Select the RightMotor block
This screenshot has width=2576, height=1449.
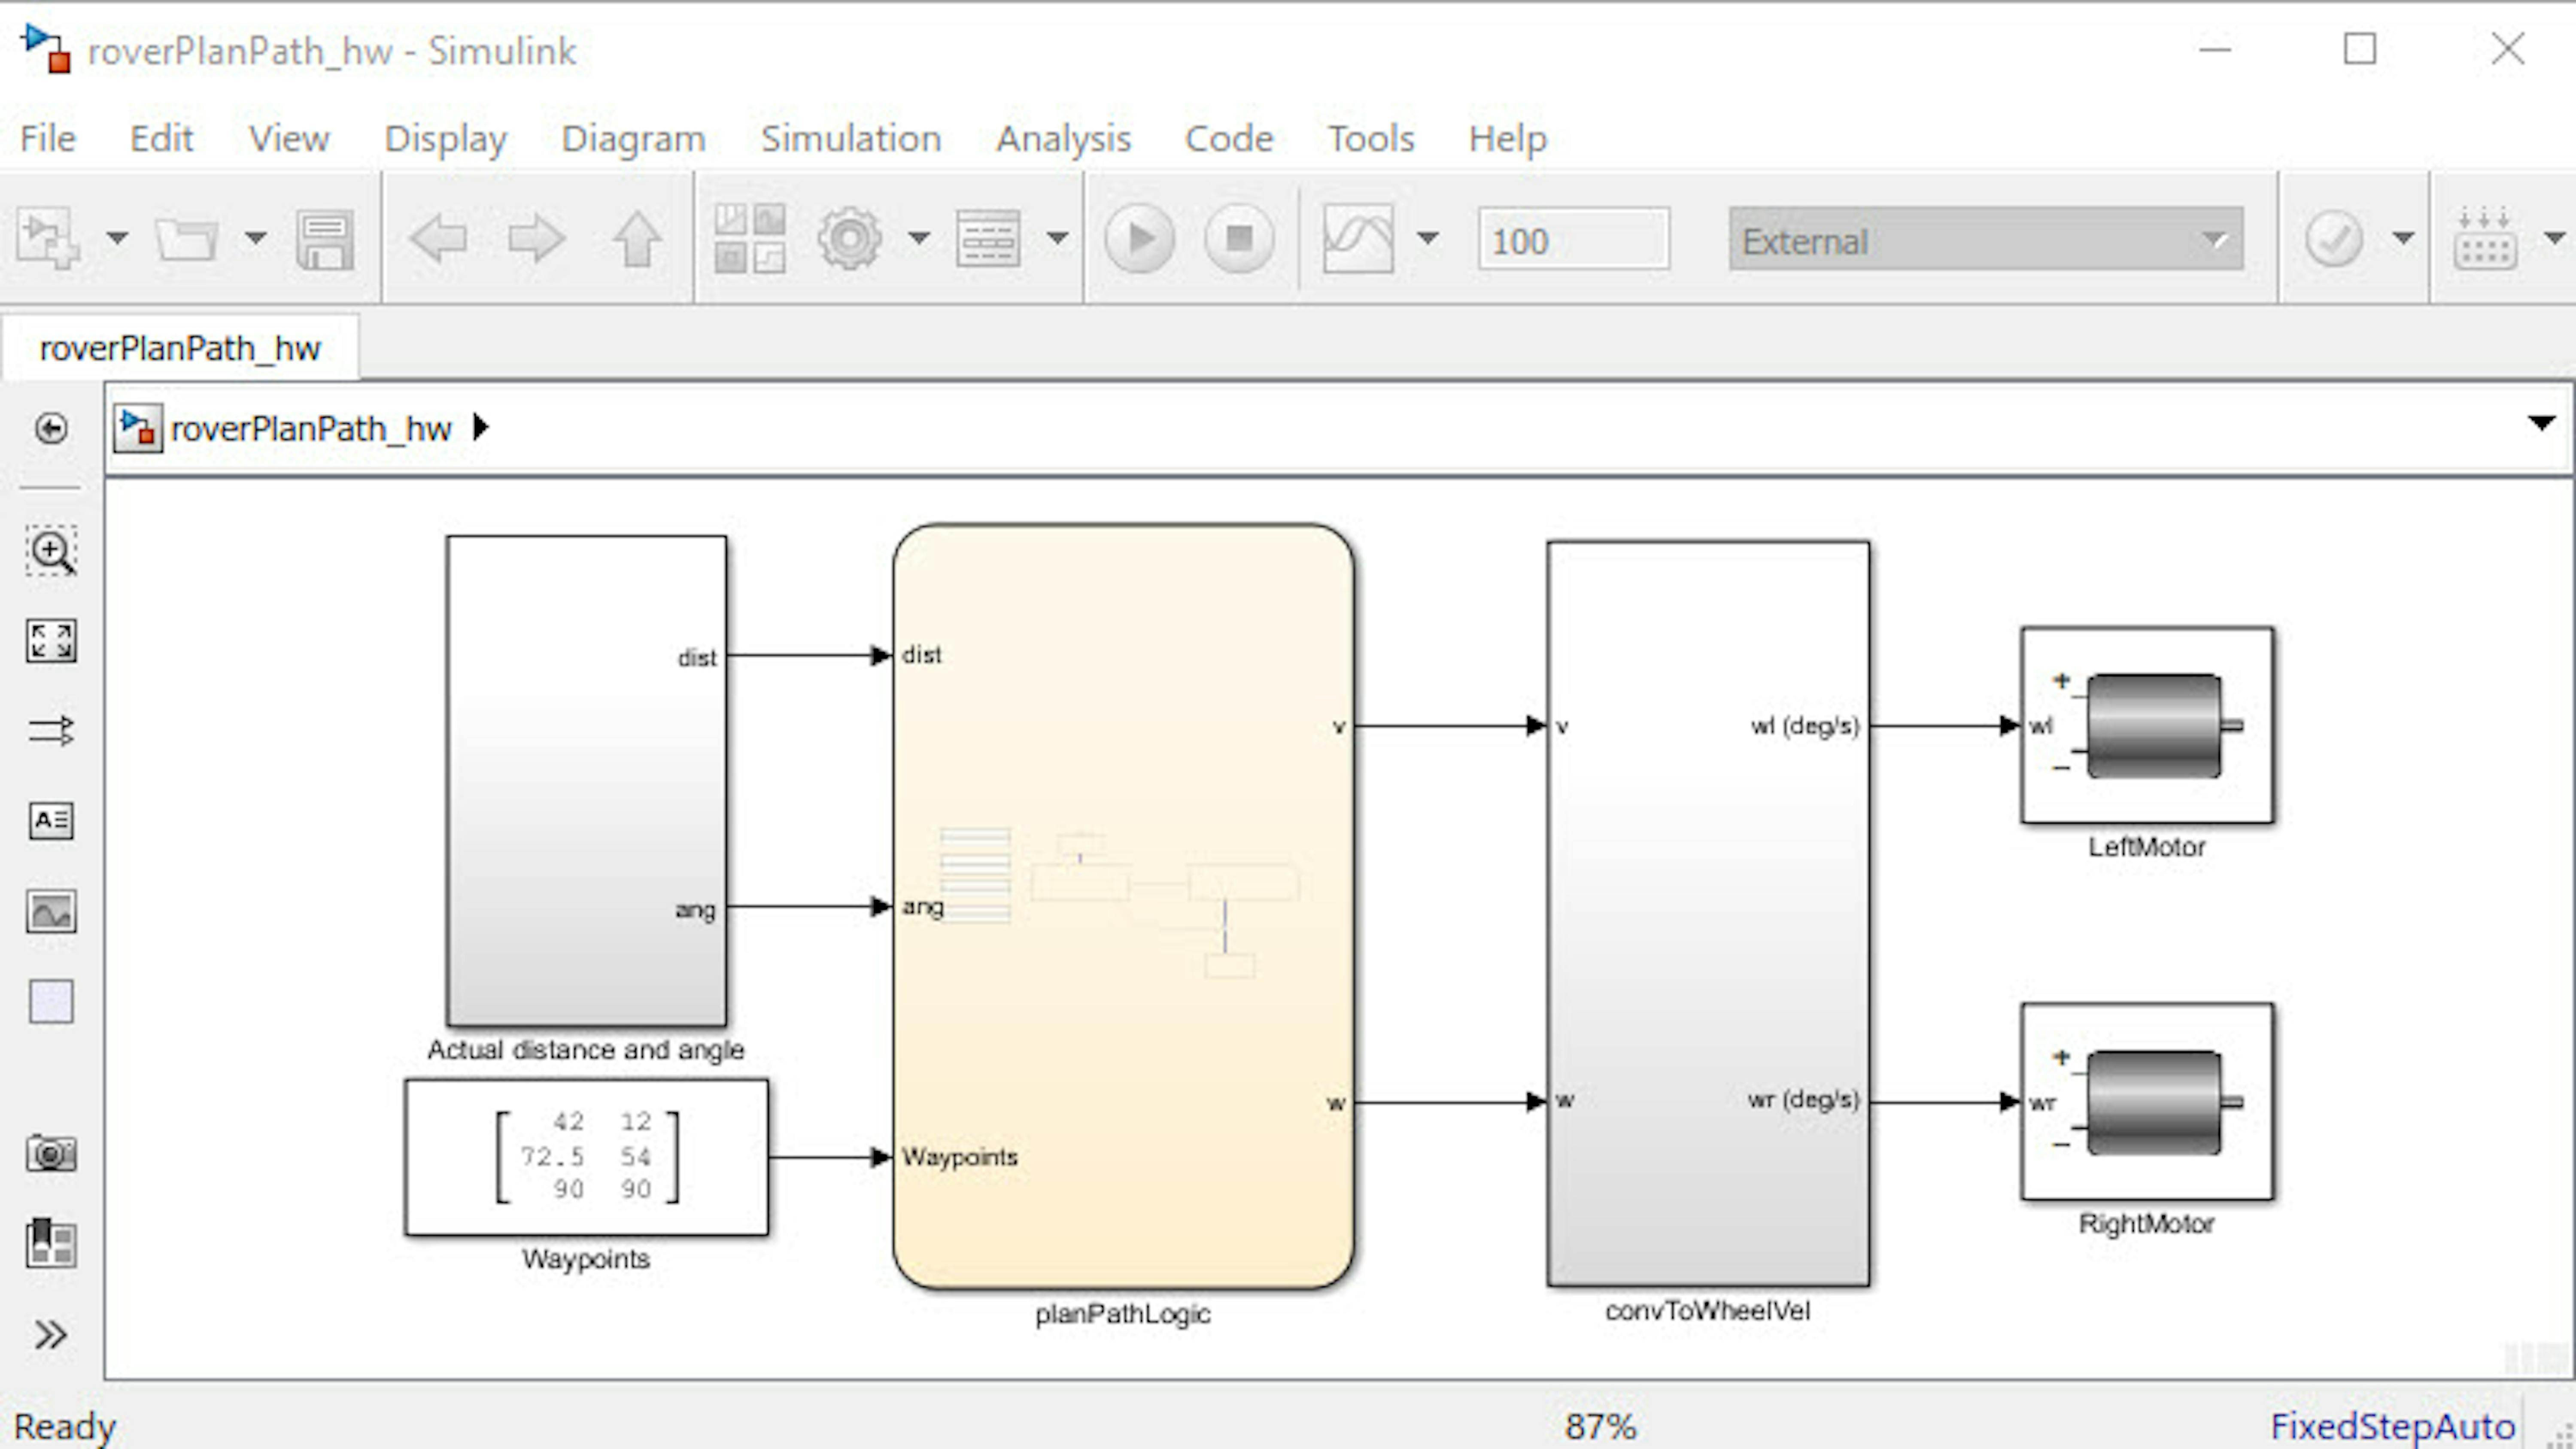click(2147, 1101)
